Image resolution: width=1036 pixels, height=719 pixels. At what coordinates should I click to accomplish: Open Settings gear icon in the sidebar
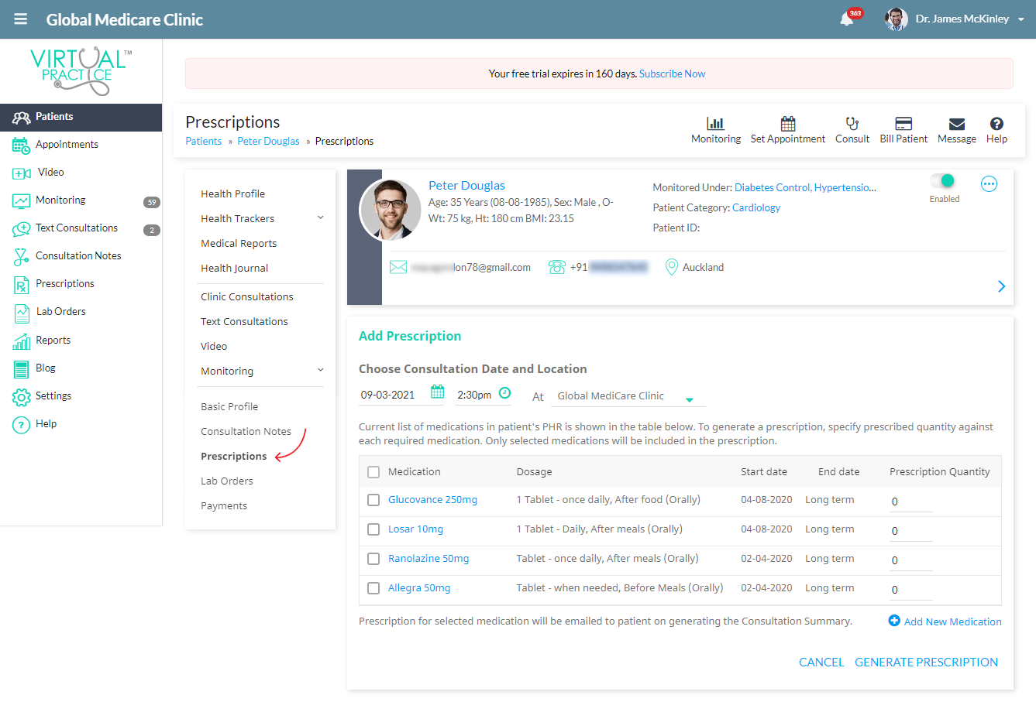pos(21,396)
